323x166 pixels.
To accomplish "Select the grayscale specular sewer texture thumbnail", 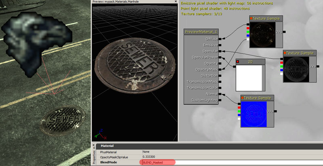I will pyautogui.click(x=296, y=69).
